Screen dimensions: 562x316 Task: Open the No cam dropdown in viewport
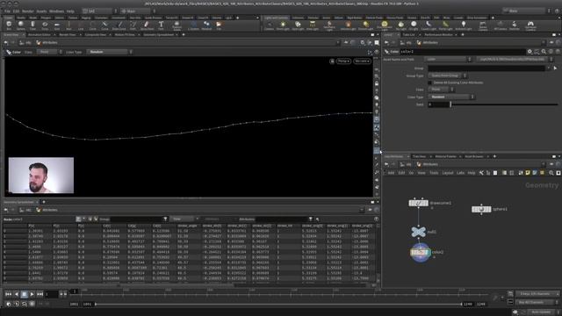click(x=362, y=61)
